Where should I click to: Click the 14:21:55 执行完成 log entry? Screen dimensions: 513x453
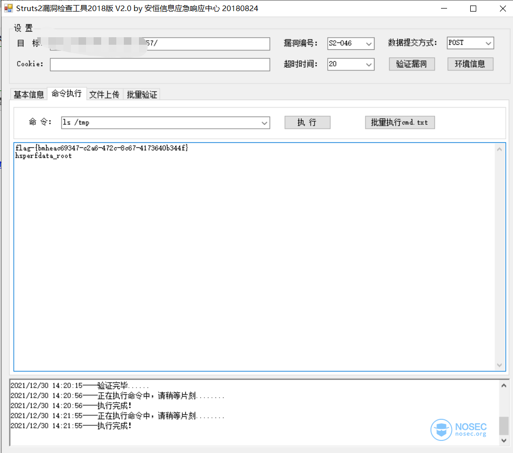[71, 425]
